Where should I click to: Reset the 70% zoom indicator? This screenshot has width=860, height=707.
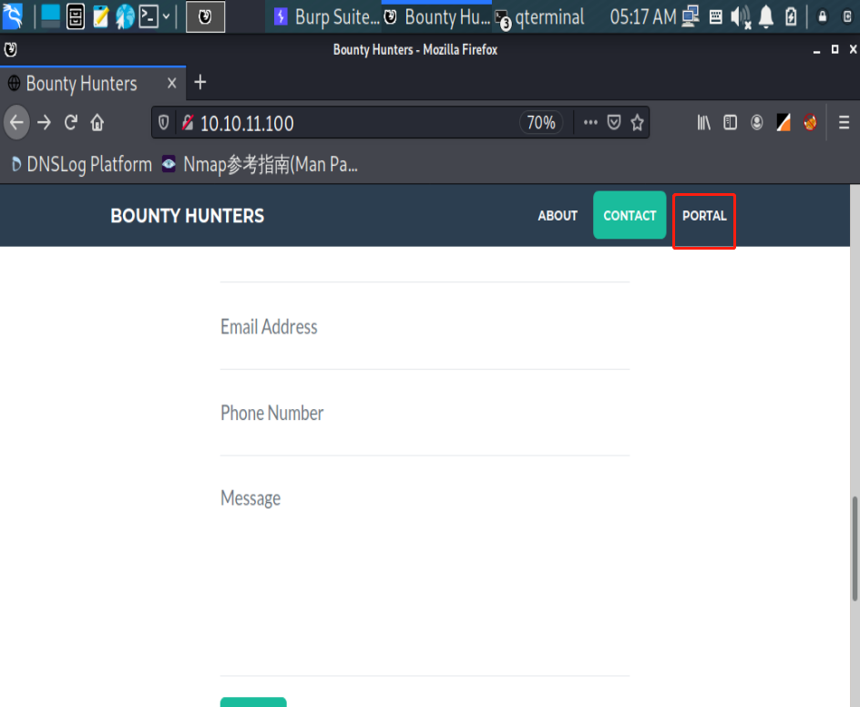pos(541,122)
